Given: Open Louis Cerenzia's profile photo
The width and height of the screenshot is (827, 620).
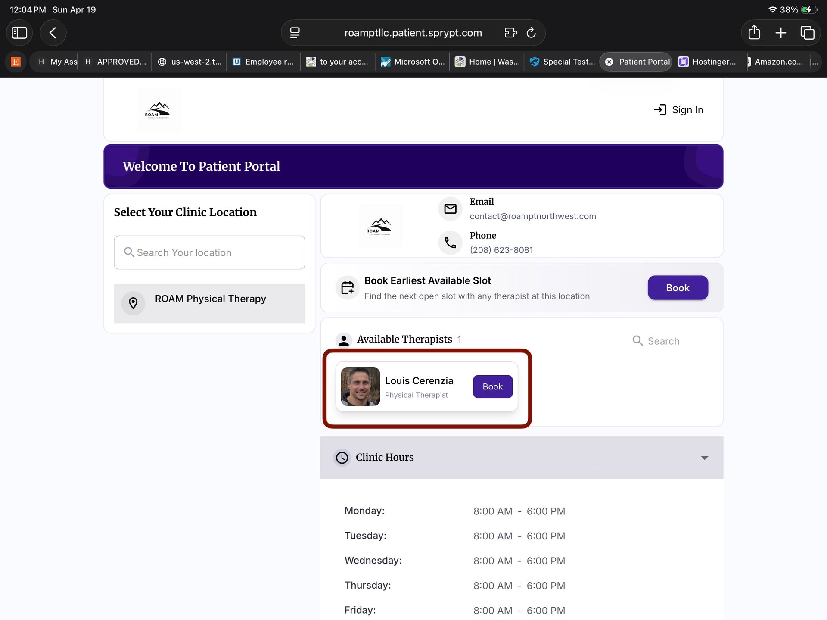Looking at the screenshot, I should click(x=360, y=386).
